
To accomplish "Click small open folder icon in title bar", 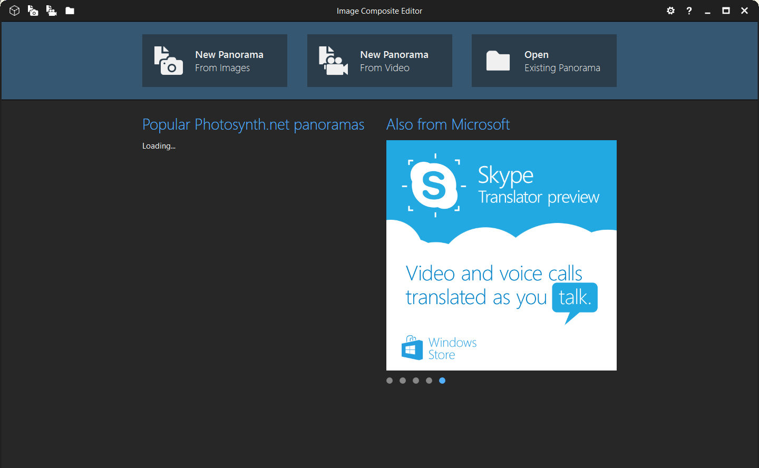I will click(70, 11).
